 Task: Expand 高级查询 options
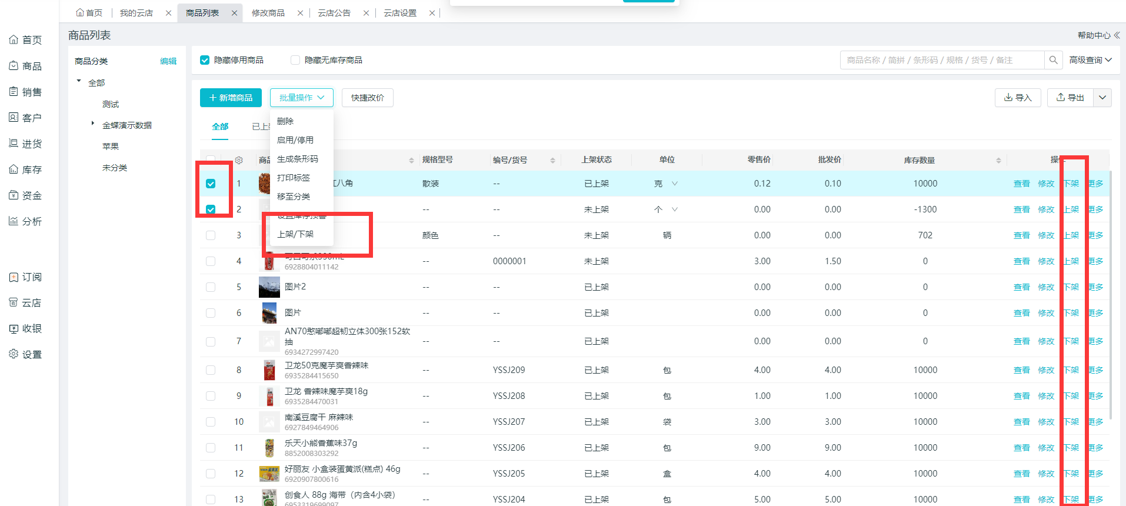[1090, 60]
